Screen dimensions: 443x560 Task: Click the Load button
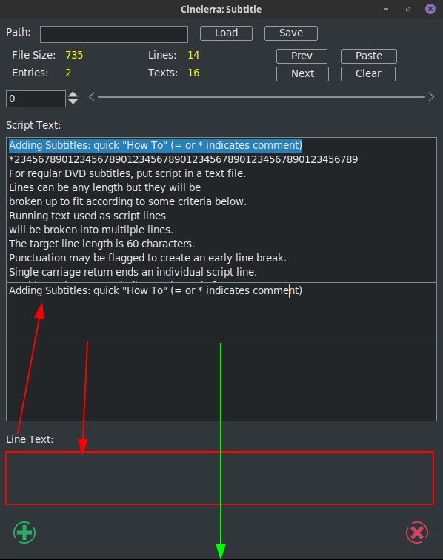[226, 33]
